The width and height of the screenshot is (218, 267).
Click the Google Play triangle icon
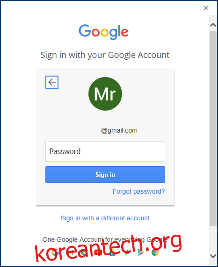click(x=141, y=253)
